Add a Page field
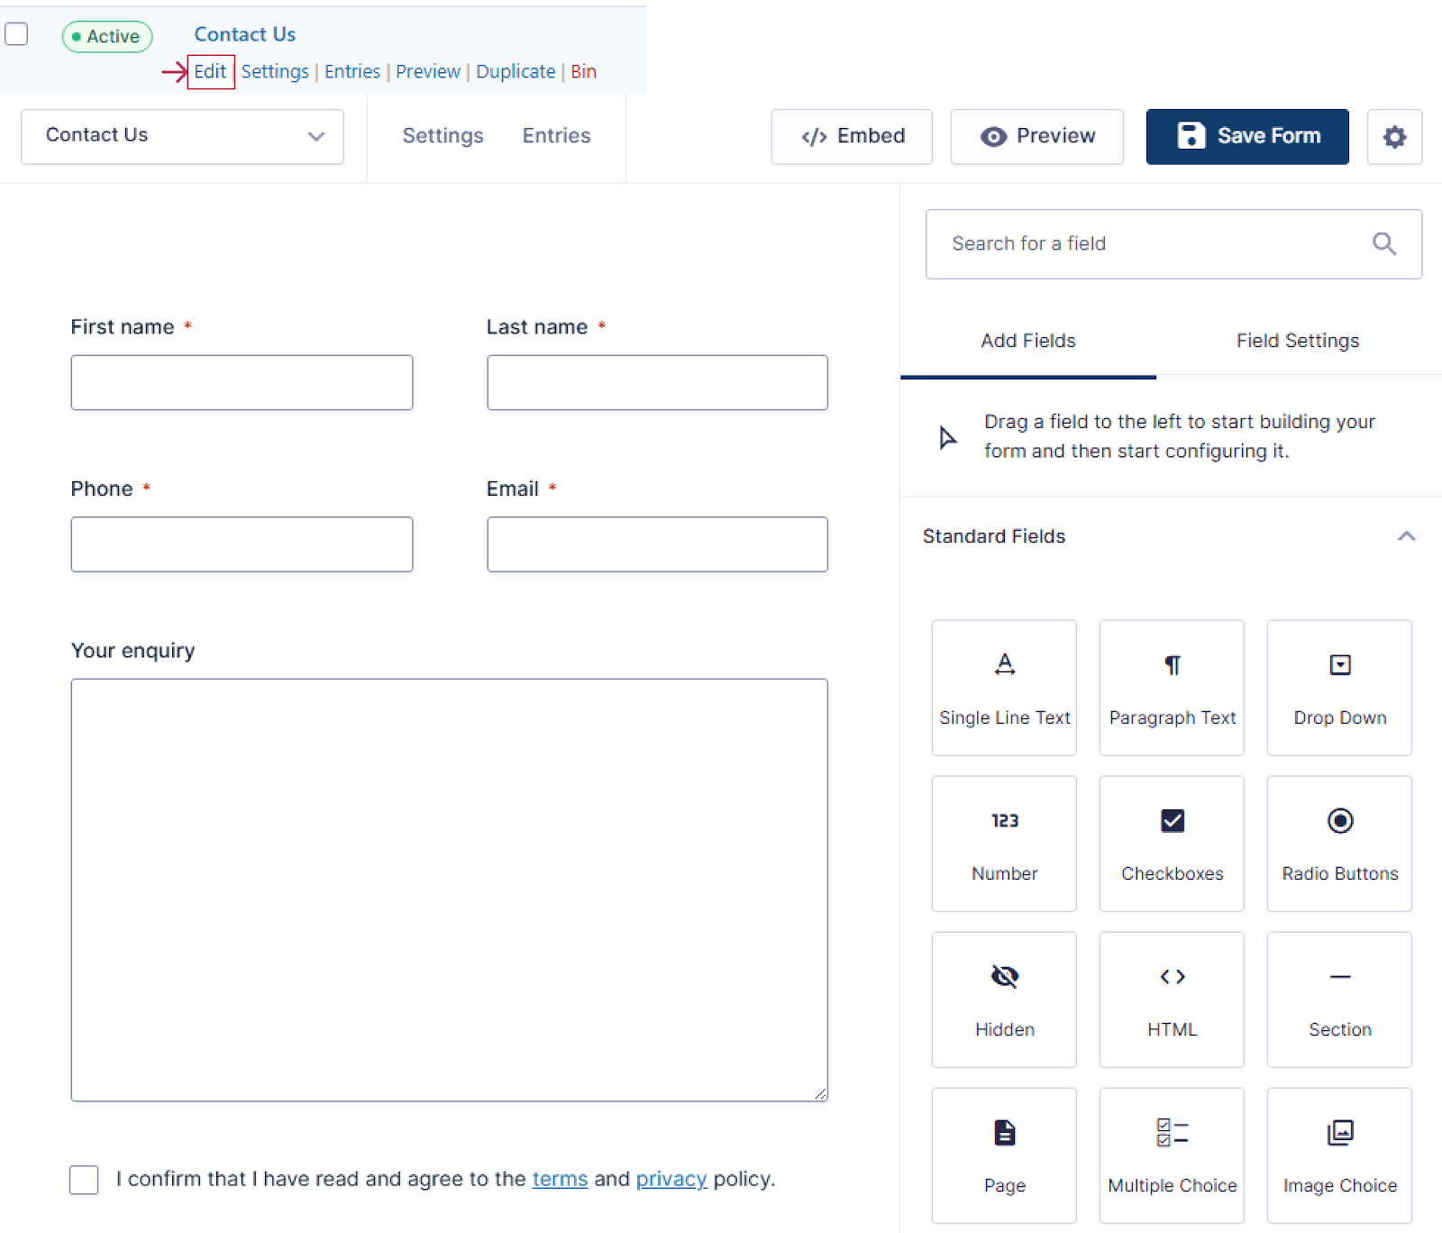The height and width of the screenshot is (1233, 1442). (x=1004, y=1155)
